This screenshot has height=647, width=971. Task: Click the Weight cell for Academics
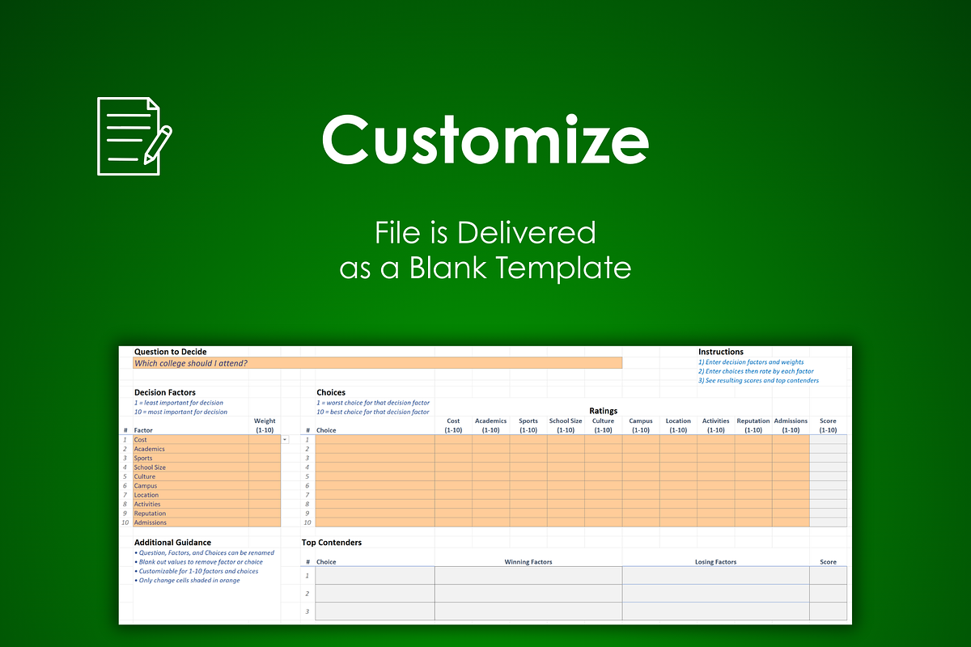(x=265, y=449)
